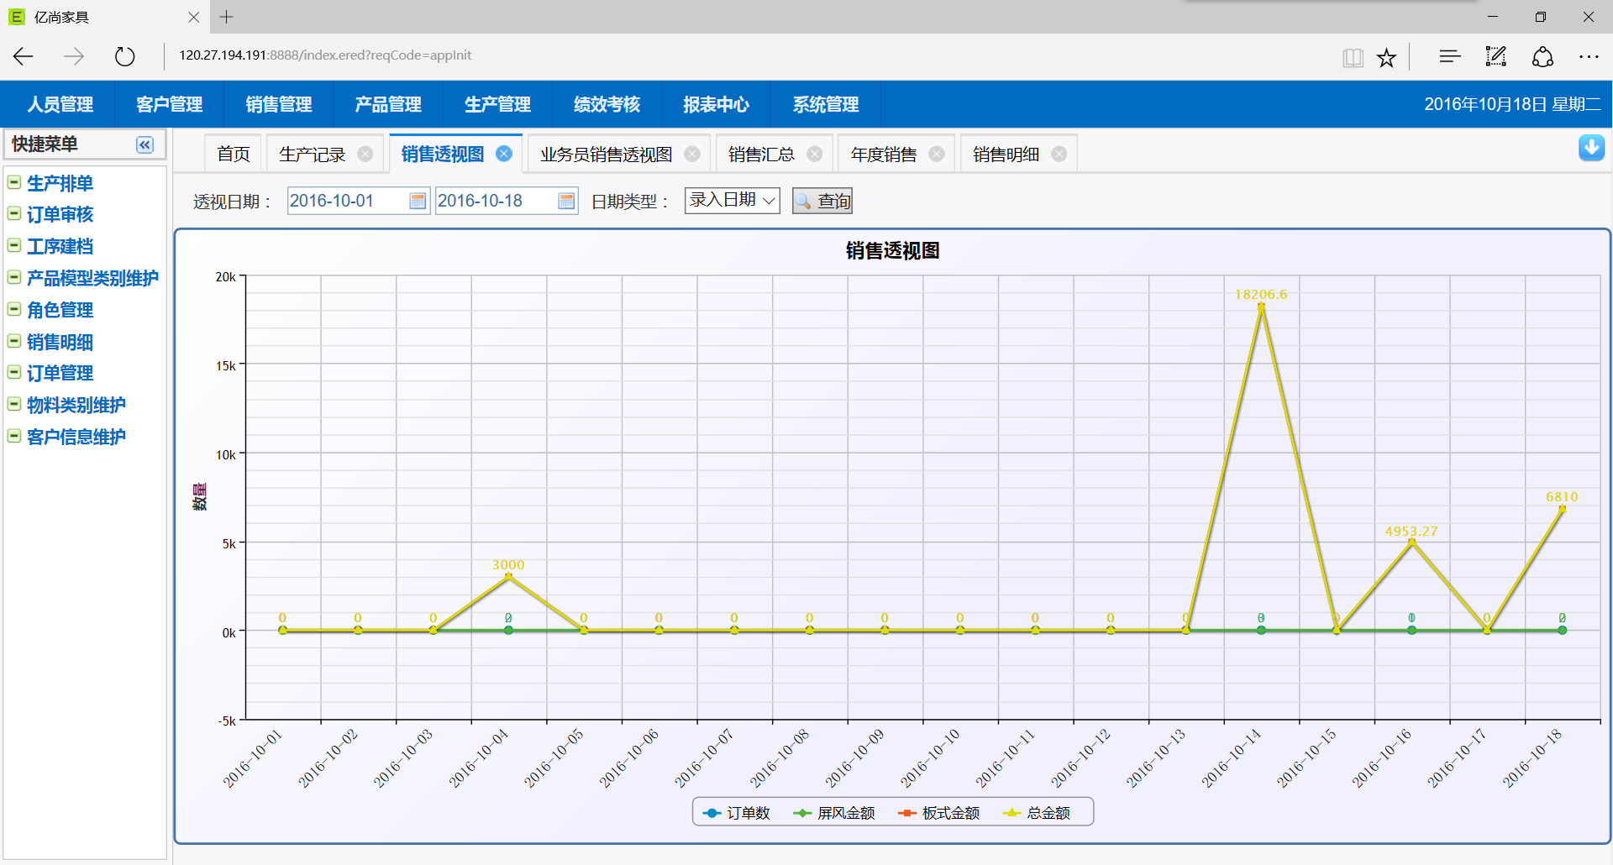Screen dimensions: 1613x865
Task: Open the start date calendar picker
Action: click(418, 202)
